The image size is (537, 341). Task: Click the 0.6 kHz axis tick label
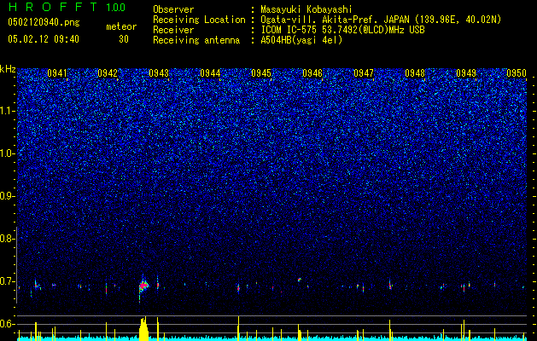point(8,324)
